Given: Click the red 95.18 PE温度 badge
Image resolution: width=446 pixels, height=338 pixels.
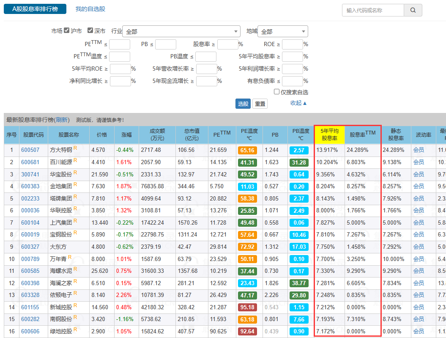Looking at the screenshot, I should pos(247,307).
